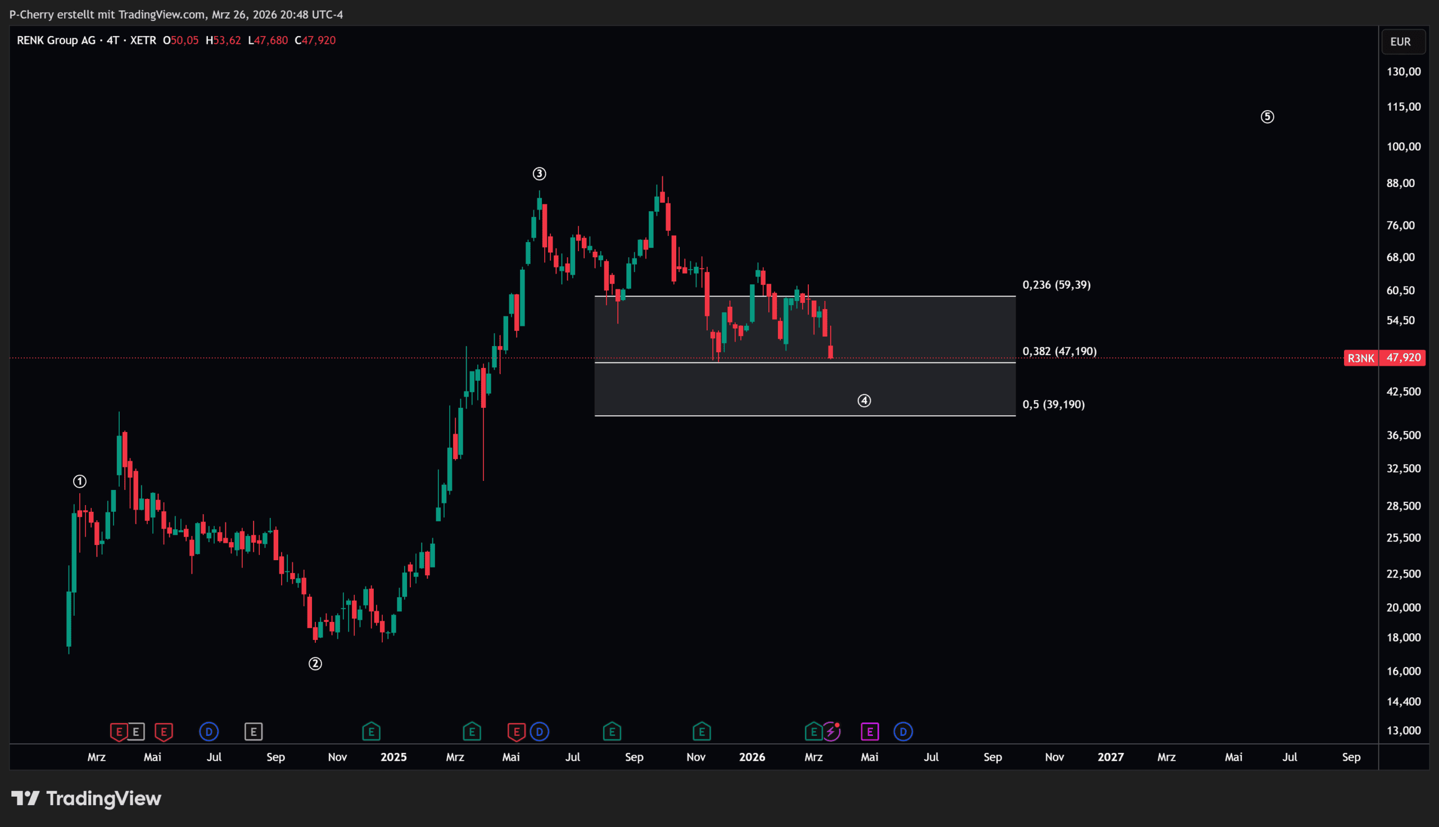The width and height of the screenshot is (1439, 827).
Task: Select the circled wave 5 projection label
Action: pos(1267,117)
